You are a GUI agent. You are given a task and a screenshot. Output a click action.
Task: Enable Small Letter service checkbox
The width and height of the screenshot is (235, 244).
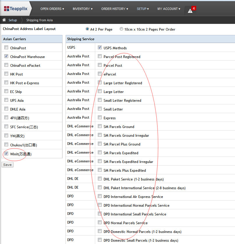click(x=100, y=108)
